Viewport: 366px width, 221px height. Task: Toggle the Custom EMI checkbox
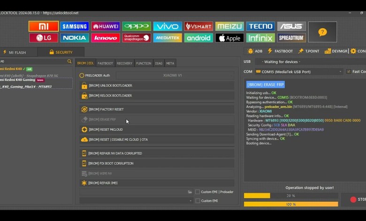coord(198,201)
